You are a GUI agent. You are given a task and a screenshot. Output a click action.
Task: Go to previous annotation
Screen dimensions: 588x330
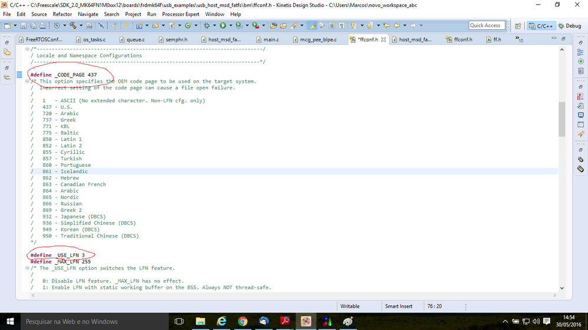(x=370, y=25)
